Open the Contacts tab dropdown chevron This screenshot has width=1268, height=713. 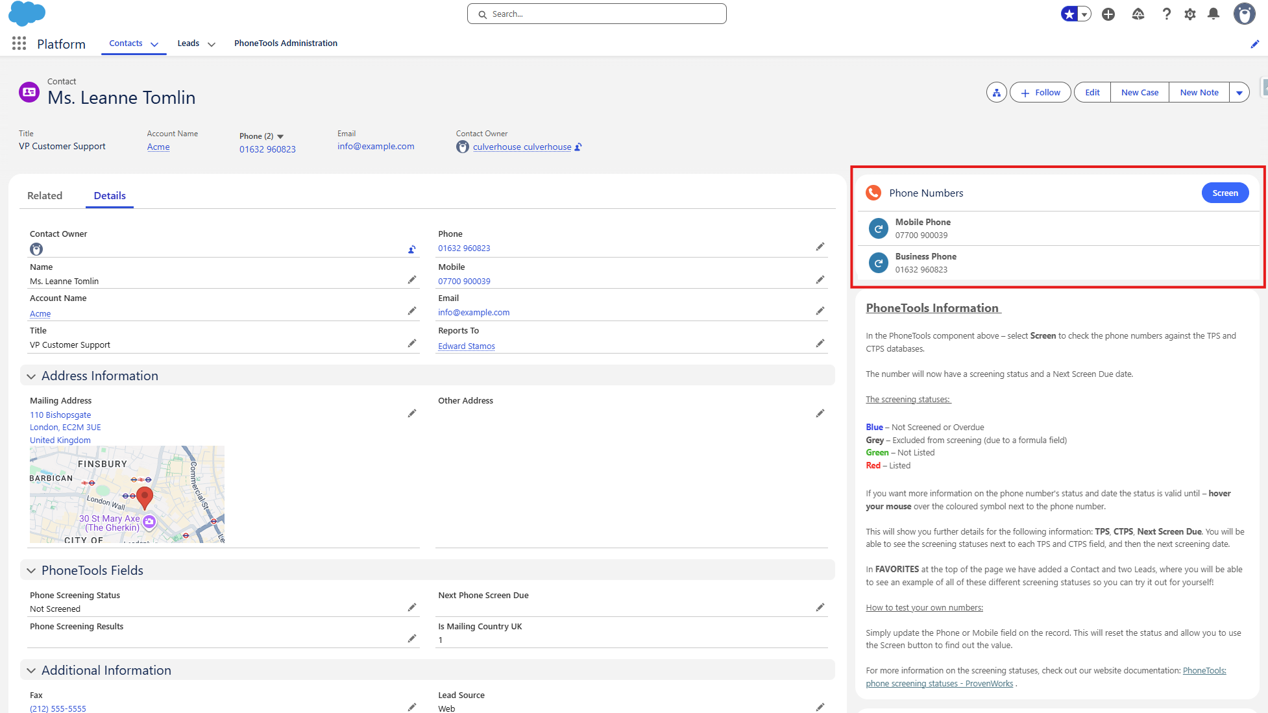coord(154,44)
